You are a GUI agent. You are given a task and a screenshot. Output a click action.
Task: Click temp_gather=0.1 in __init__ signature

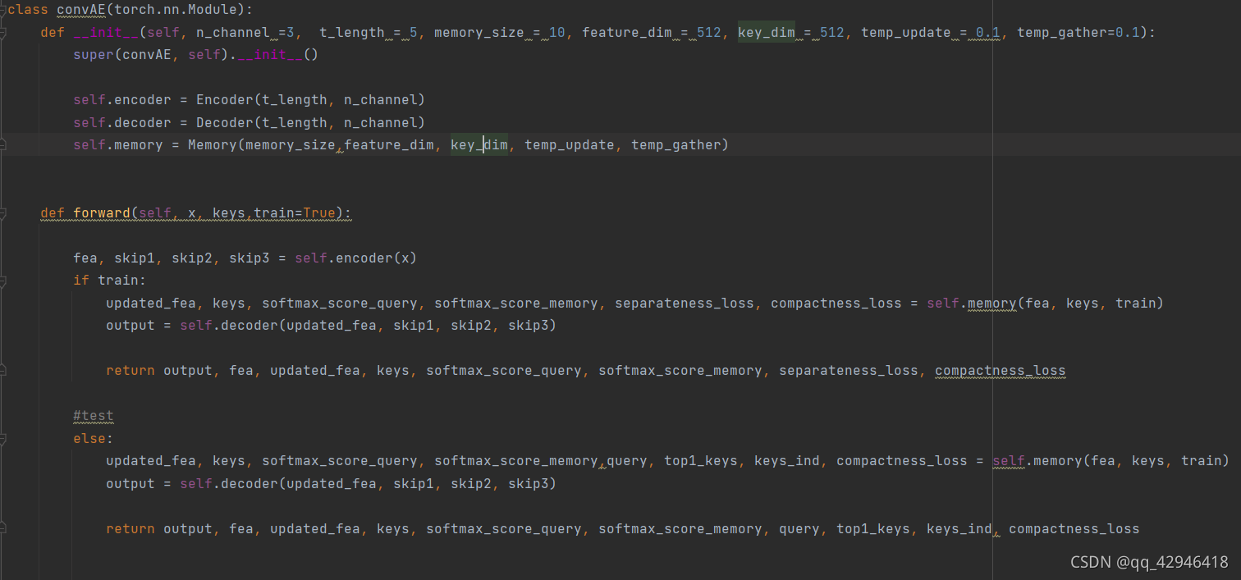click(x=1078, y=33)
